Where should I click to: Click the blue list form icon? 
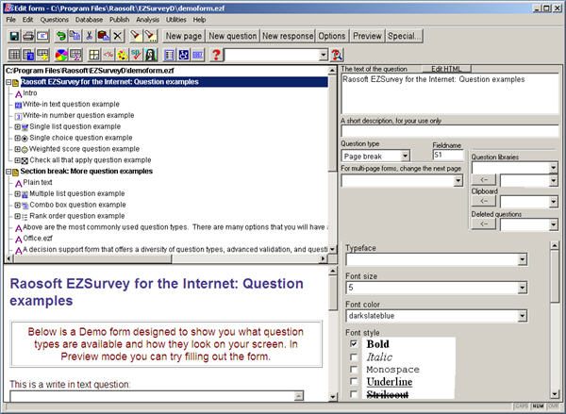169,55
